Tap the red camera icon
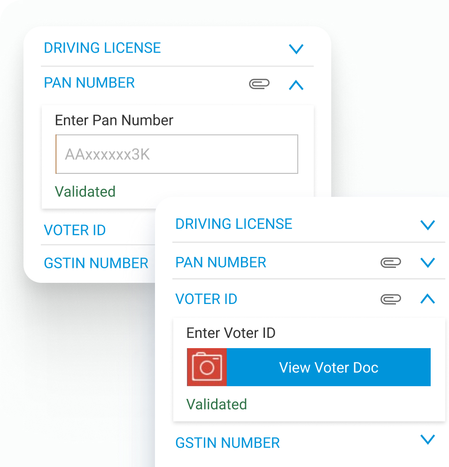The width and height of the screenshot is (449, 467). (x=207, y=367)
